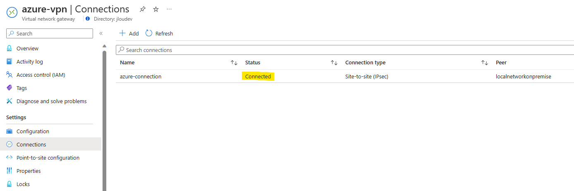
Task: Open the more options ellipsis menu
Action: click(x=169, y=9)
